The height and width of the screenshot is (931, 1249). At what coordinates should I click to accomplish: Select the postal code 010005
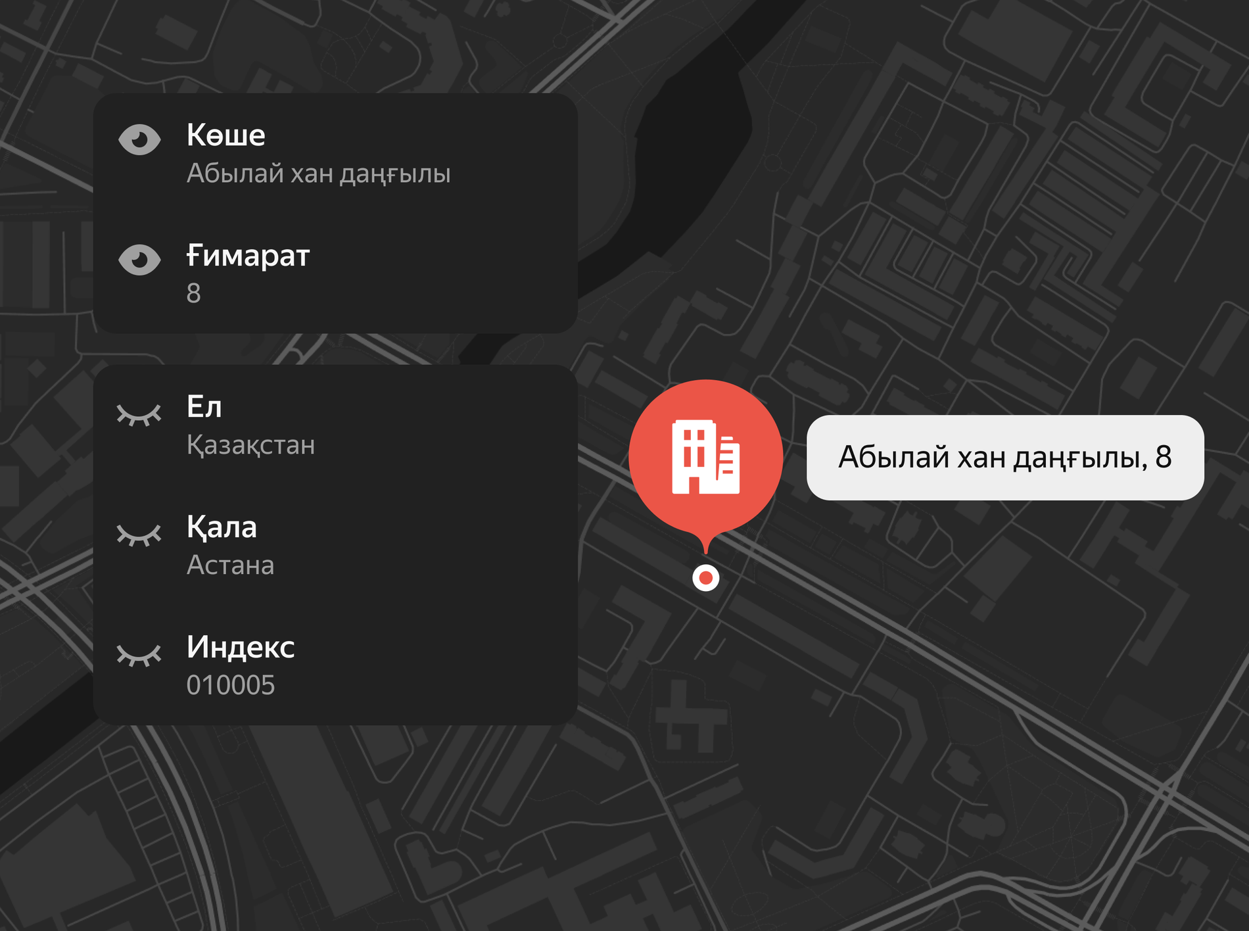(231, 685)
